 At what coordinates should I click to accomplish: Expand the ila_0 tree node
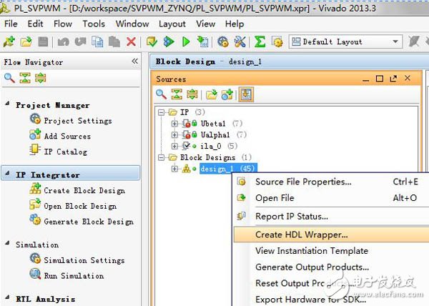175,146
